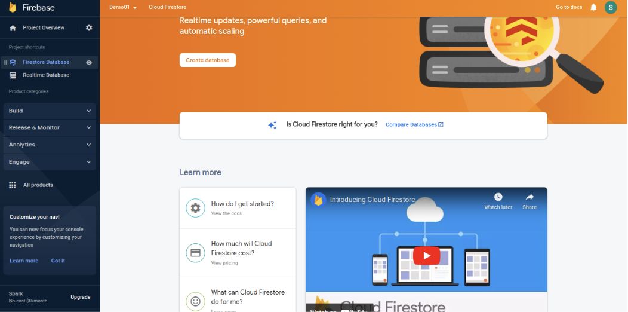Viewport: 628px width, 312px height.
Task: Dismiss nav tip with Got it
Action: (58, 261)
